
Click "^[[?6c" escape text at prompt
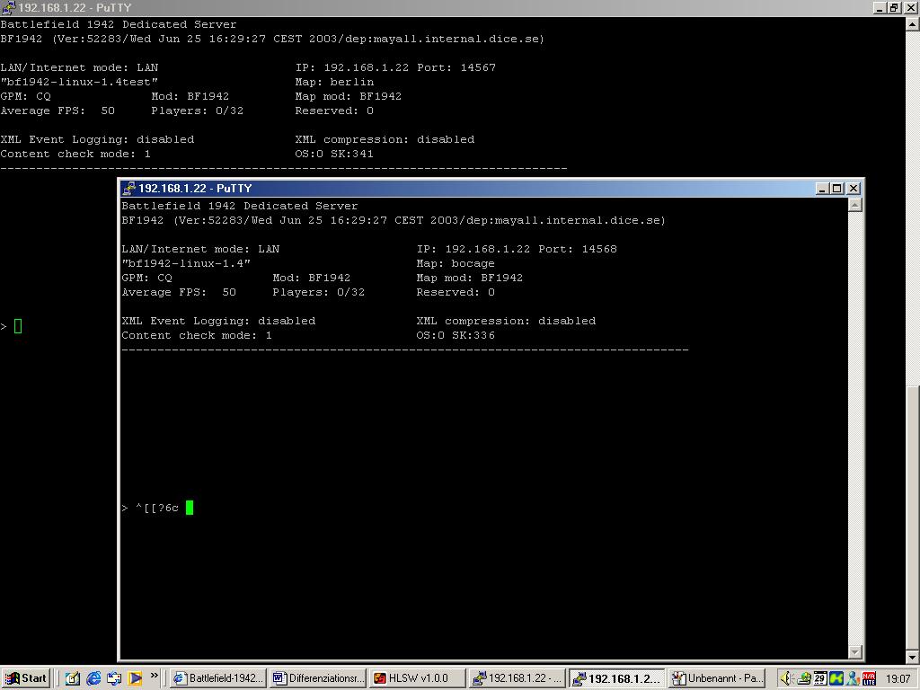click(x=157, y=509)
